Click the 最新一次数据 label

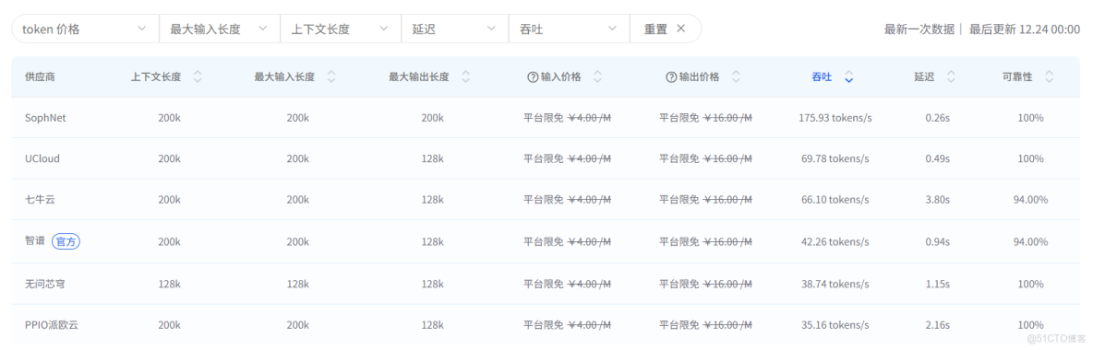tap(919, 29)
